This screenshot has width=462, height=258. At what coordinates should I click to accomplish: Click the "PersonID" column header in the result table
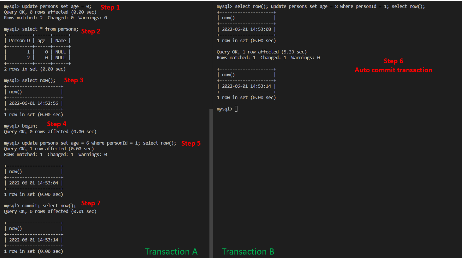coord(19,41)
